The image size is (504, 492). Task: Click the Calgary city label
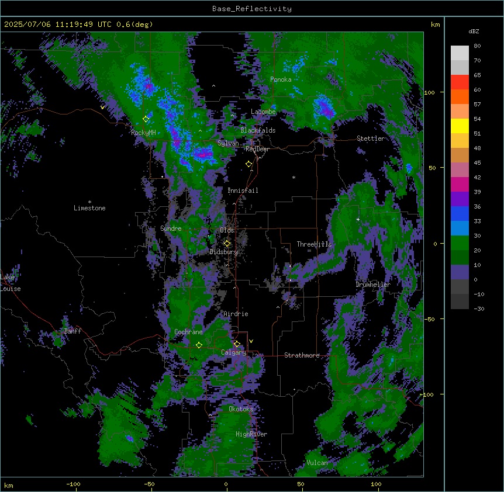point(234,352)
